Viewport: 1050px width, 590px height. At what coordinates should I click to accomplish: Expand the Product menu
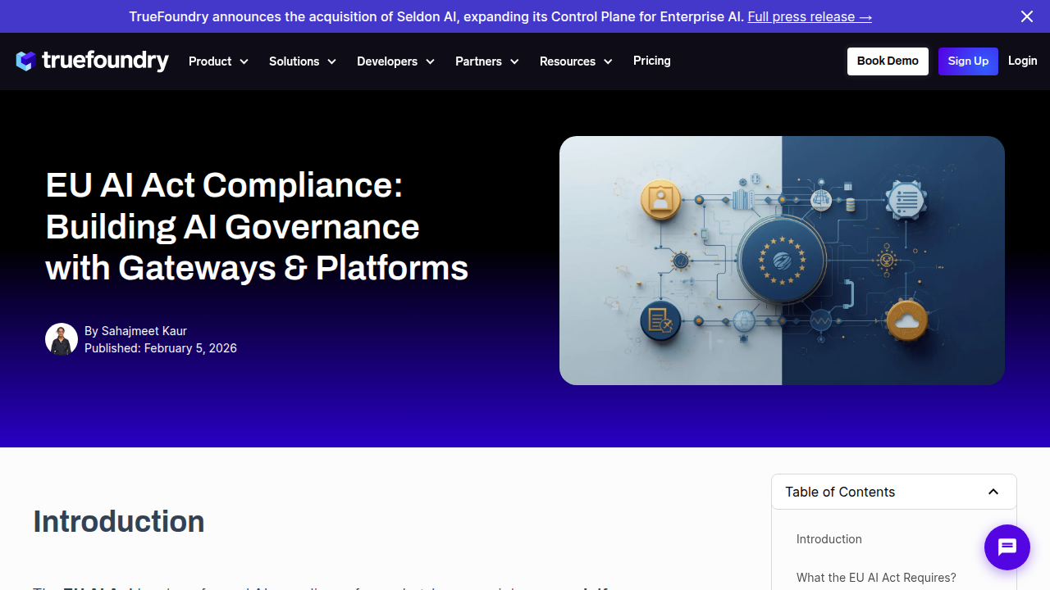tap(218, 61)
